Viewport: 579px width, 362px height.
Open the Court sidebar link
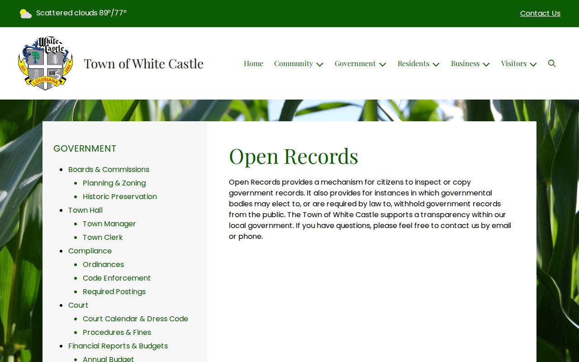(78, 305)
